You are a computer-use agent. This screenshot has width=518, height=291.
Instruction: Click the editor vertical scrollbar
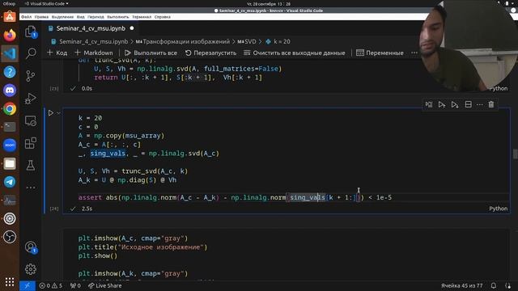515,154
